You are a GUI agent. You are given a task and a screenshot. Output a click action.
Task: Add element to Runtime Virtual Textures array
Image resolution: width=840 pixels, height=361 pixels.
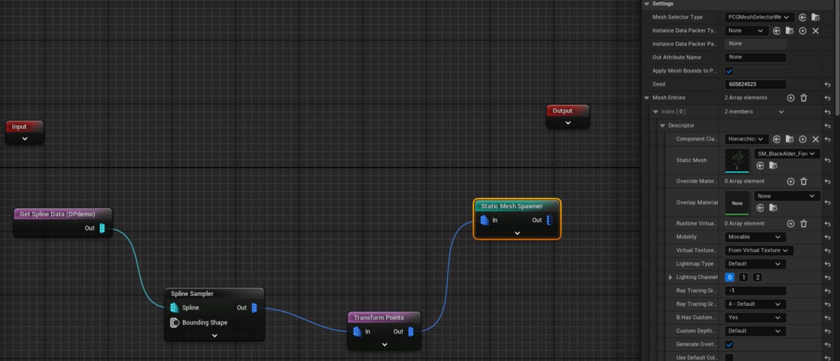790,224
